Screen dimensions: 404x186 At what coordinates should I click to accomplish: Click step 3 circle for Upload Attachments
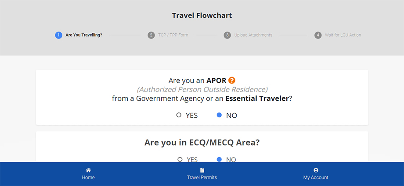pos(227,35)
